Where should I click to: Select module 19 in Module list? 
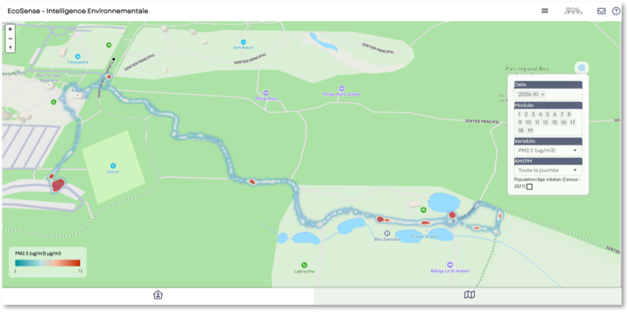530,131
